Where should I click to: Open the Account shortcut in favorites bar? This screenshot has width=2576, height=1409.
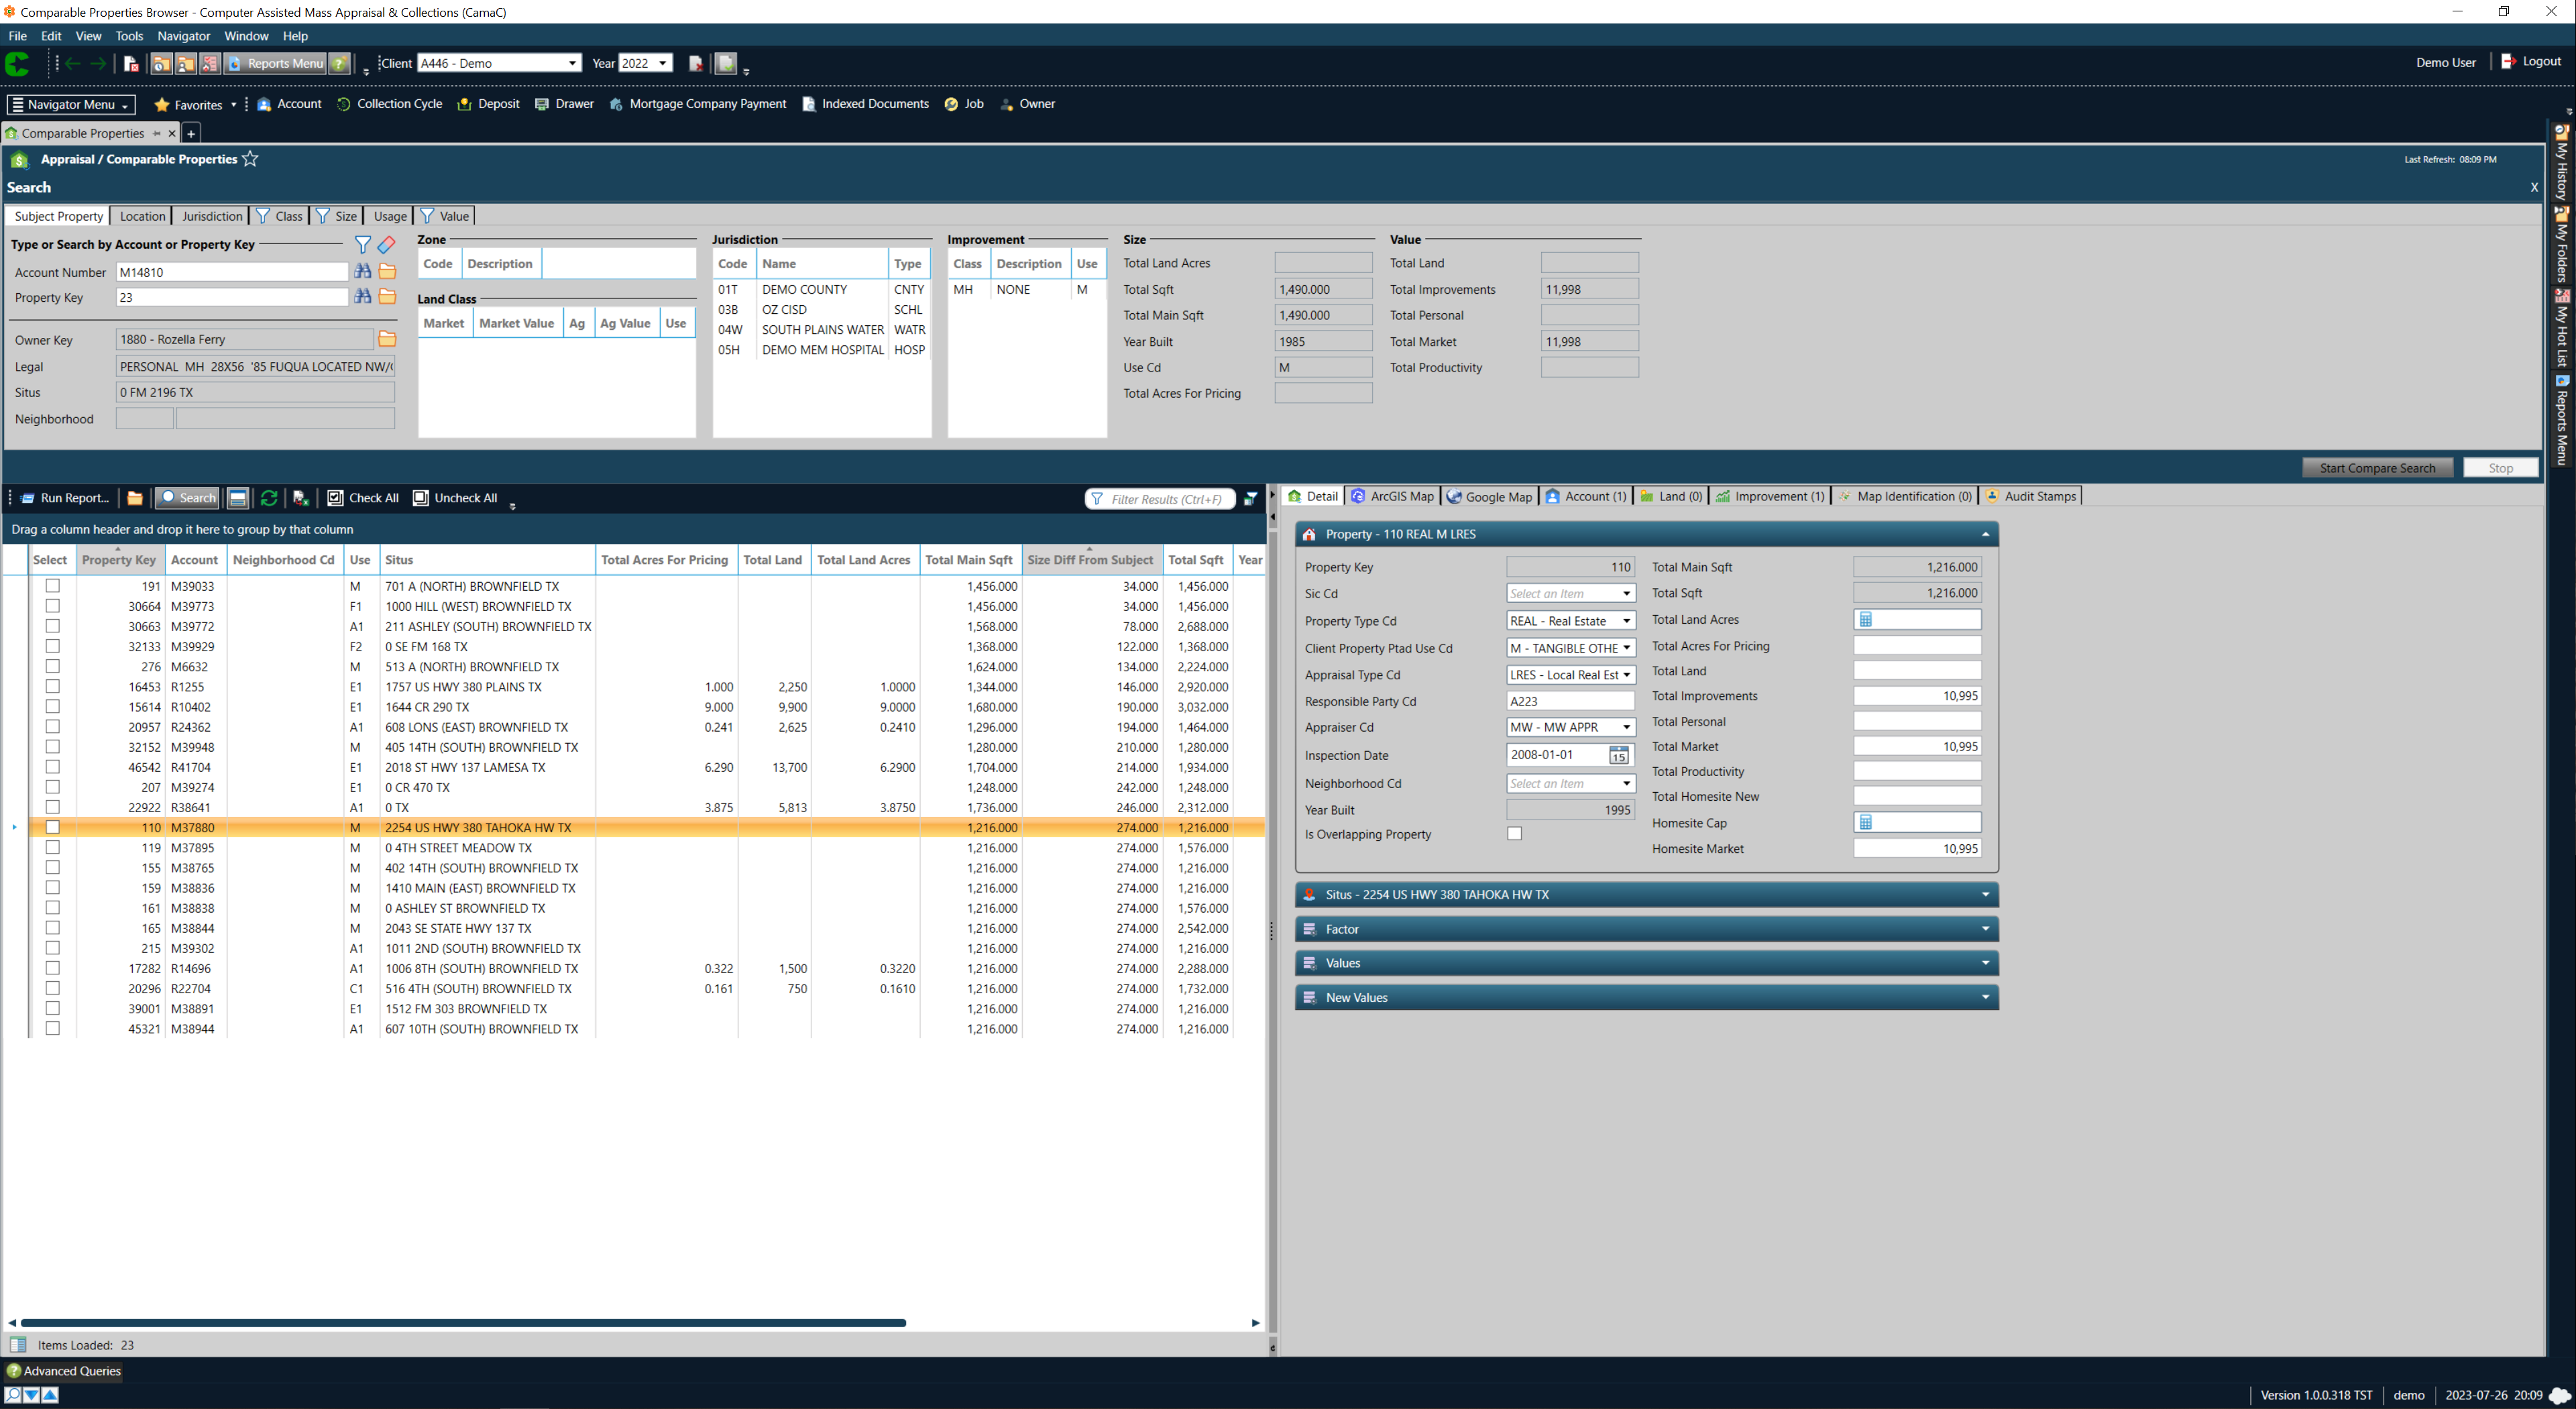[289, 104]
